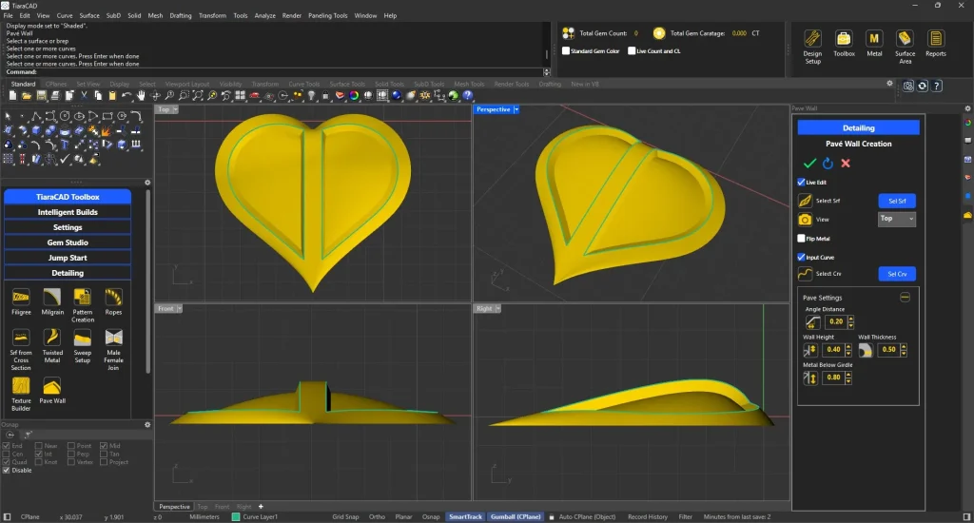Open Texture Builder tool
Image resolution: width=974 pixels, height=523 pixels.
(x=21, y=386)
